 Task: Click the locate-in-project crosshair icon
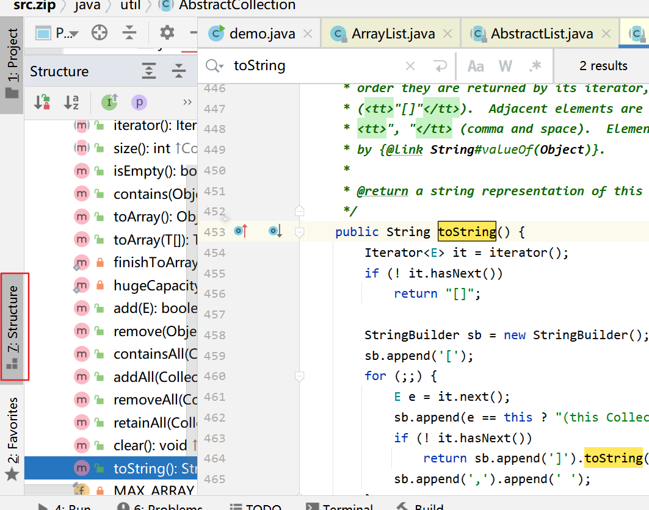click(100, 33)
